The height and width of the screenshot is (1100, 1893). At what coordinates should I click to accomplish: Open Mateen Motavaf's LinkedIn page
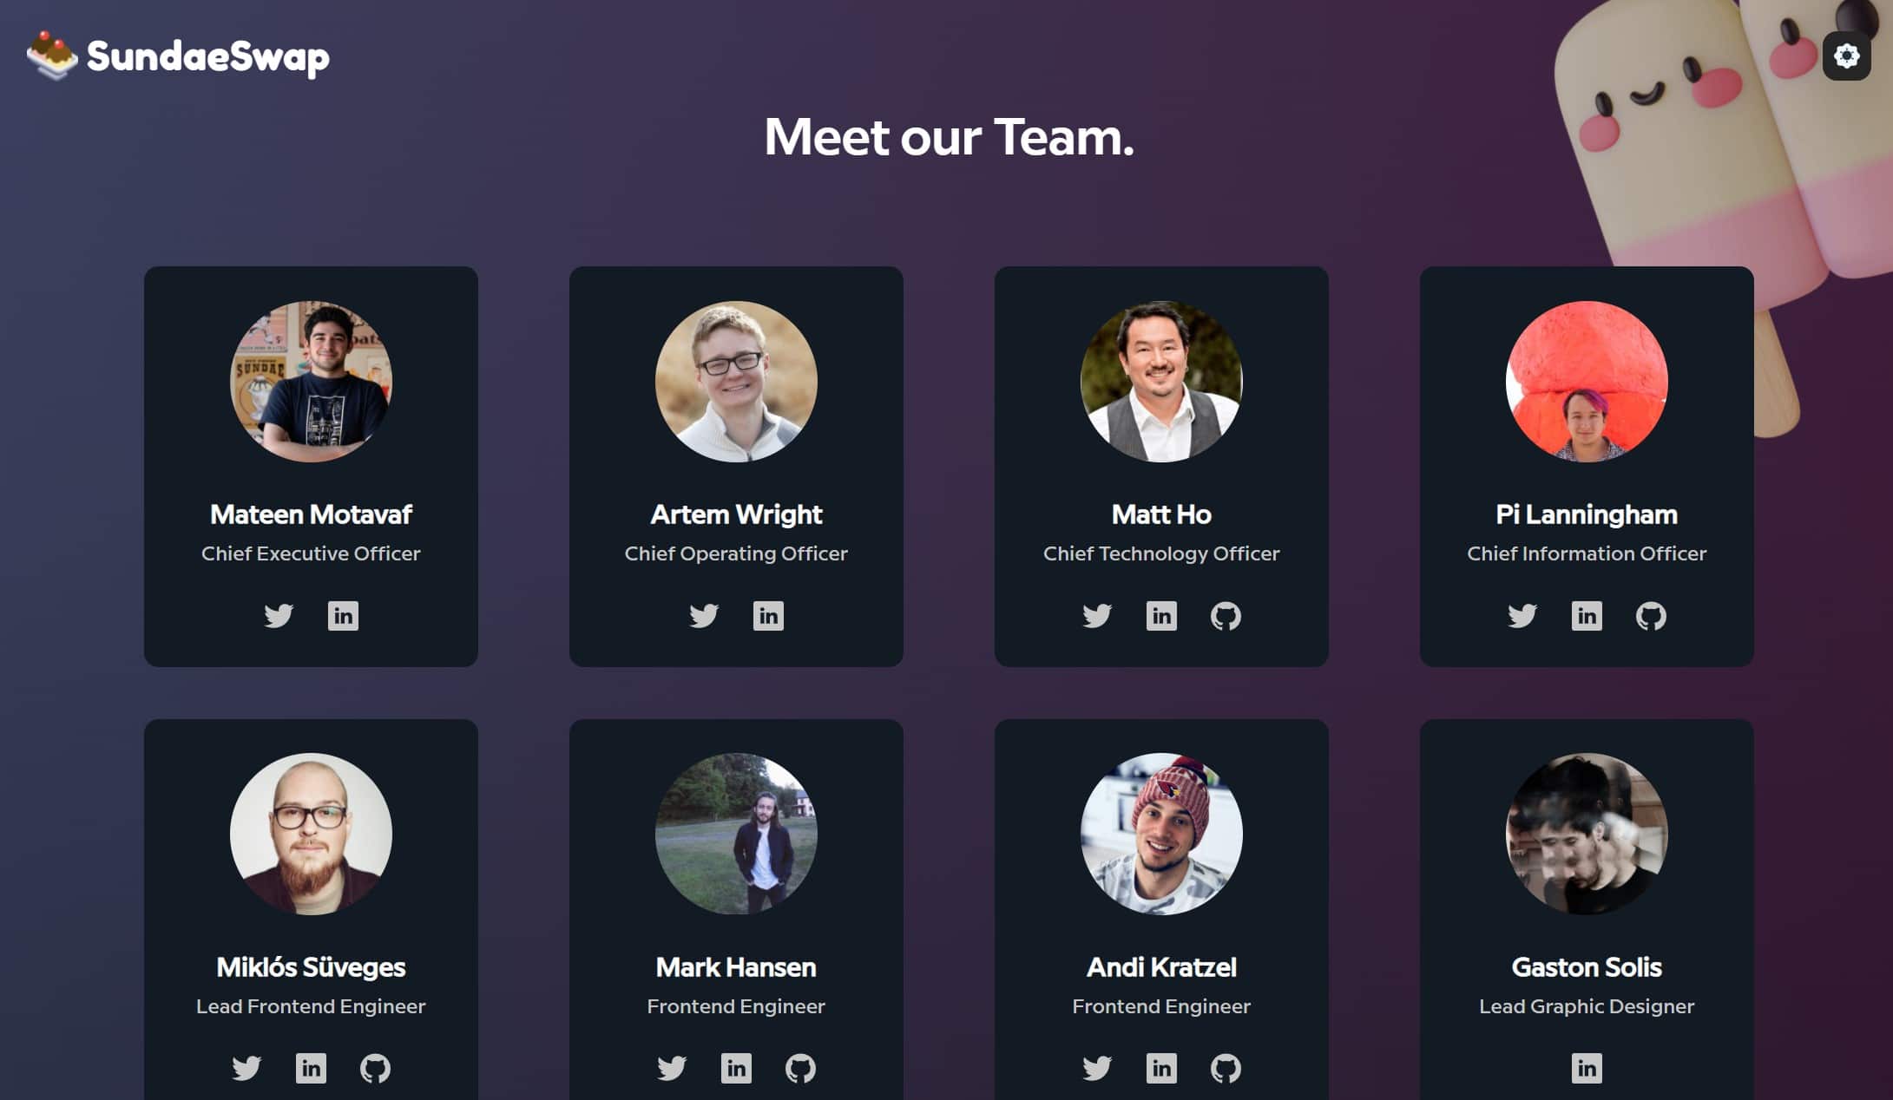click(x=343, y=616)
